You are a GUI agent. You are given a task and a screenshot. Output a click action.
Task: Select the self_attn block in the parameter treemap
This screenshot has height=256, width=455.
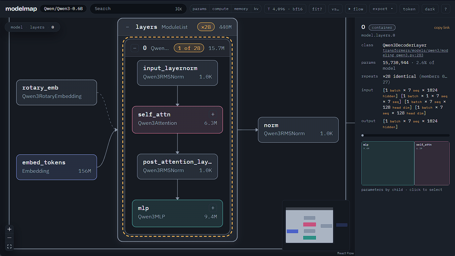click(x=432, y=163)
